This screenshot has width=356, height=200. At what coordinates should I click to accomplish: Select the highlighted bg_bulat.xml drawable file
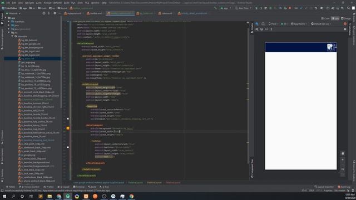pyautogui.click(x=32, y=58)
